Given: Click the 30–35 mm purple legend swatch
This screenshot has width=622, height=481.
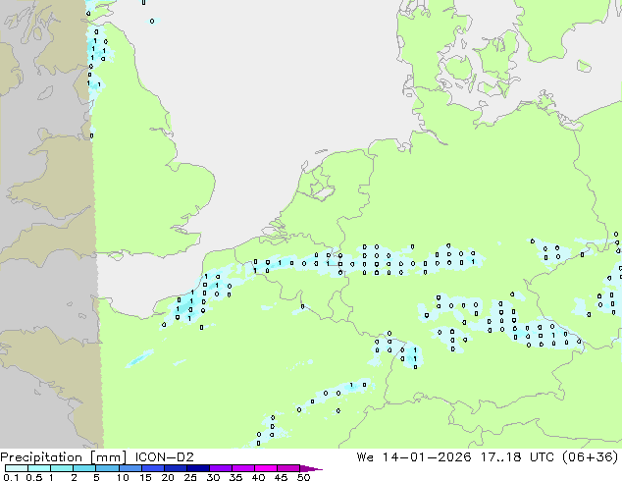Looking at the screenshot, I should pyautogui.click(x=221, y=468).
